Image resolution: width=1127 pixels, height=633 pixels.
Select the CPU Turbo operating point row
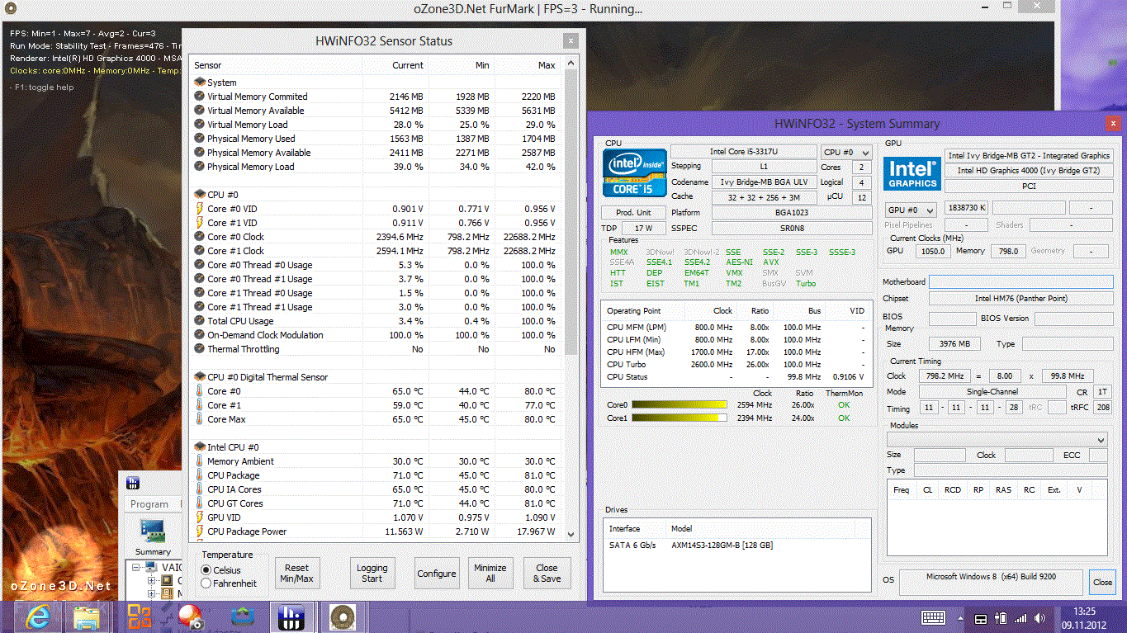coord(735,365)
